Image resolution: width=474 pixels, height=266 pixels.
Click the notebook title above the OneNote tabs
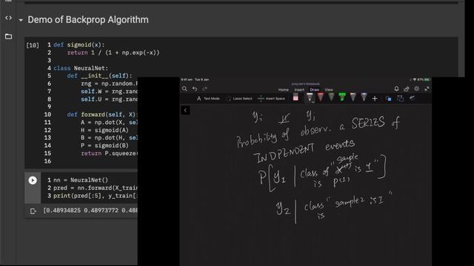[x=306, y=83]
